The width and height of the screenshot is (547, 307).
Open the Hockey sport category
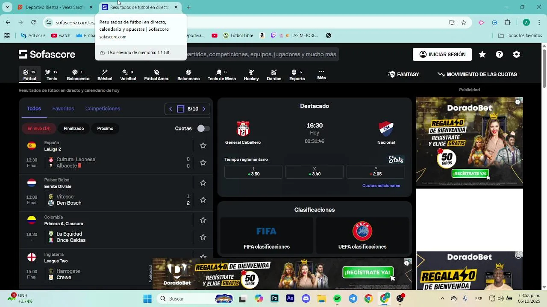[x=251, y=75]
